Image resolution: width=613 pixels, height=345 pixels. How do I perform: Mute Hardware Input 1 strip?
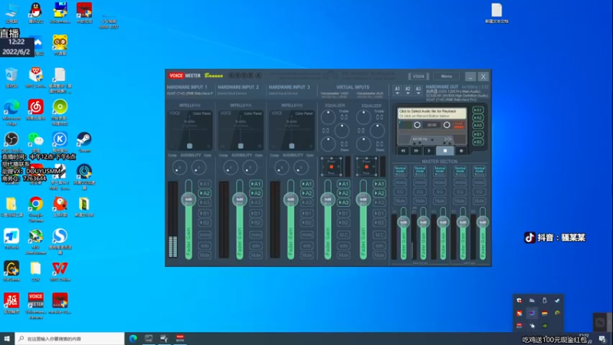(x=205, y=255)
